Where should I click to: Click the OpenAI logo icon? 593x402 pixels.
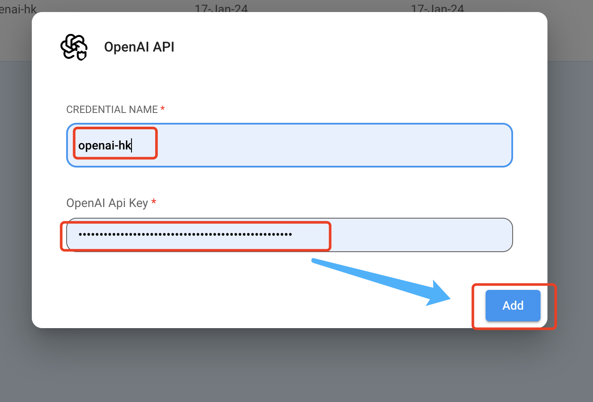pos(74,47)
